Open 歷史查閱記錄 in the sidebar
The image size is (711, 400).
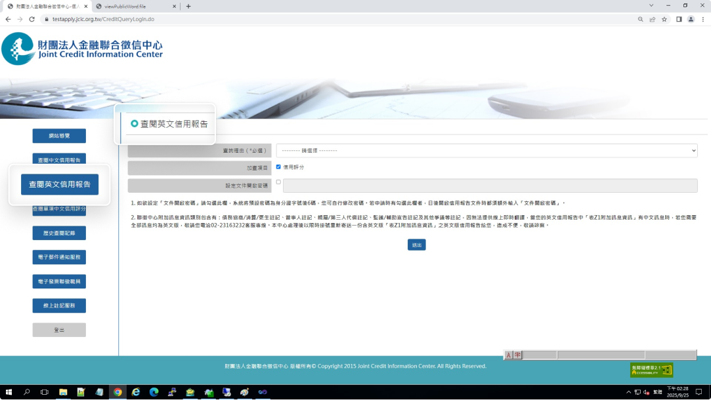click(x=59, y=233)
